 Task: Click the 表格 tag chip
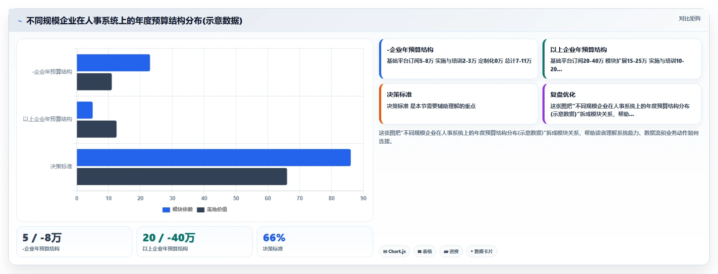coord(425,251)
